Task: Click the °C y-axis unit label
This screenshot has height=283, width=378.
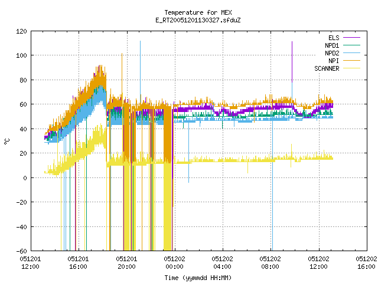Action: [x=6, y=141]
